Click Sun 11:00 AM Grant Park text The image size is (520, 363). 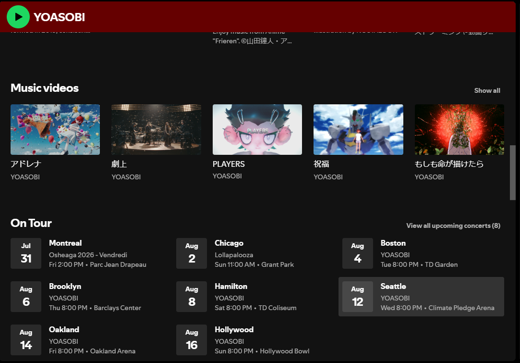(254, 265)
